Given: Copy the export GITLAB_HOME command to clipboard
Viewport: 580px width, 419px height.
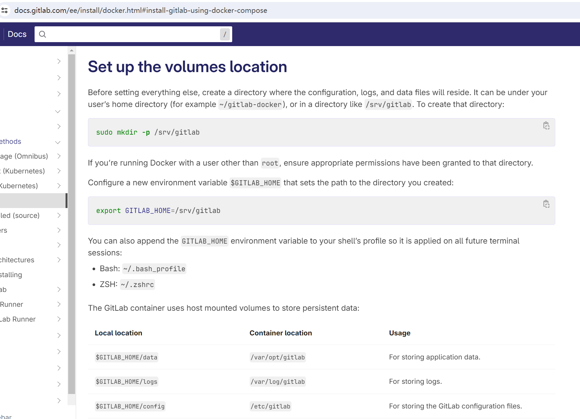Looking at the screenshot, I should pyautogui.click(x=546, y=204).
